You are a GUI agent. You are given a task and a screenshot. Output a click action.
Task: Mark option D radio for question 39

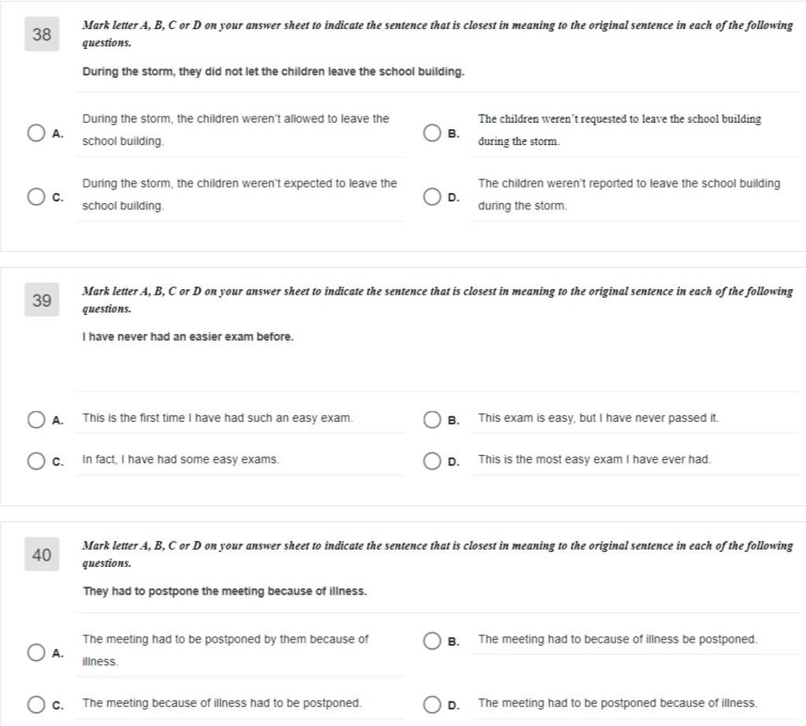tap(432, 461)
